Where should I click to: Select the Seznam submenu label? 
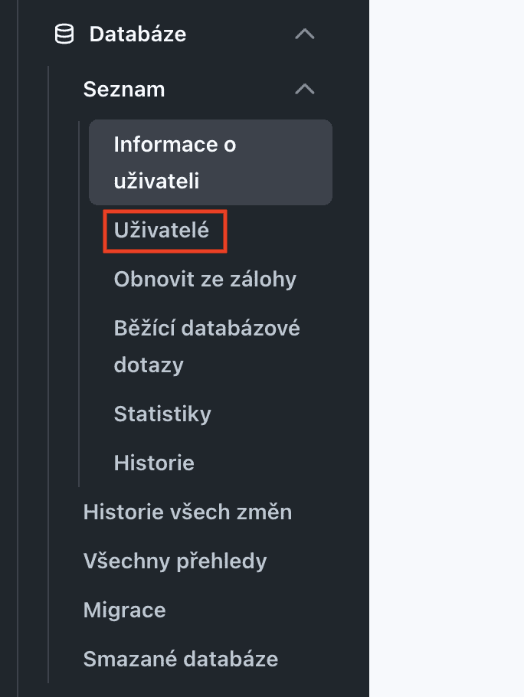(x=124, y=90)
